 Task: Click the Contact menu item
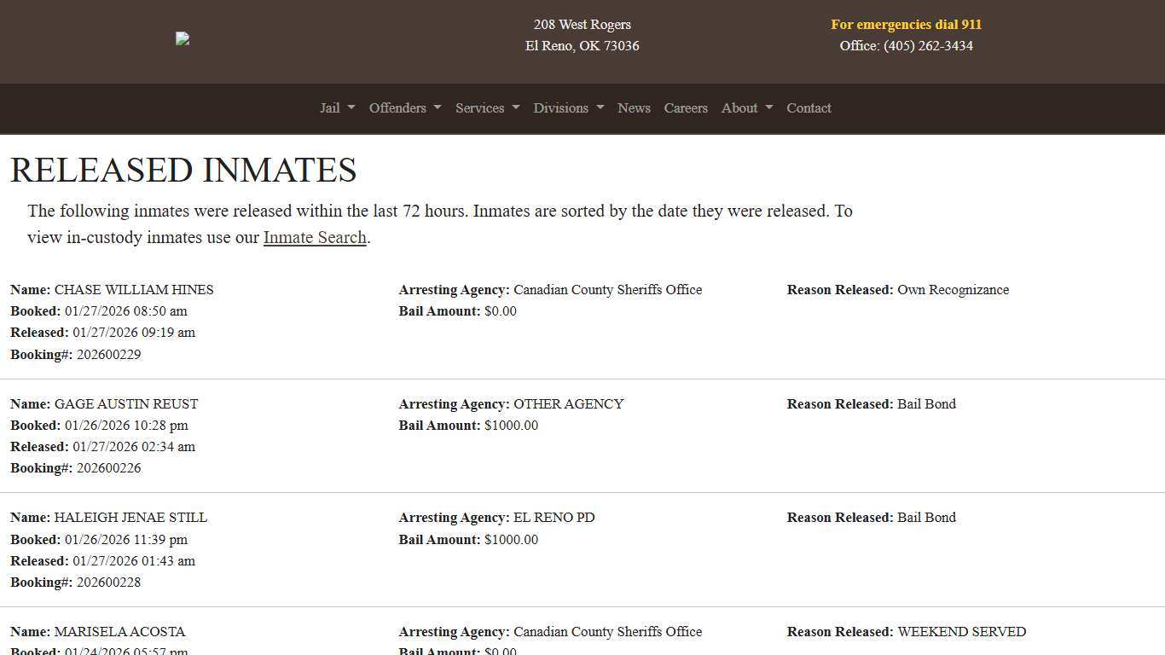[x=809, y=108]
